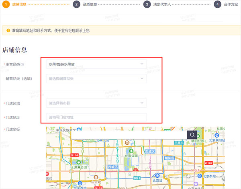Click the G102 highway badge on map
Viewport: 241px width, 189px height.
click(x=208, y=163)
